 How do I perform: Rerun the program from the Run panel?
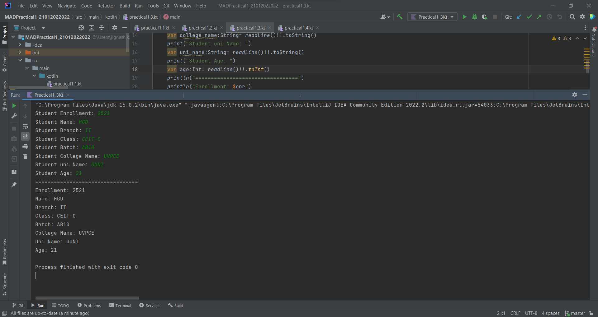tap(14, 106)
